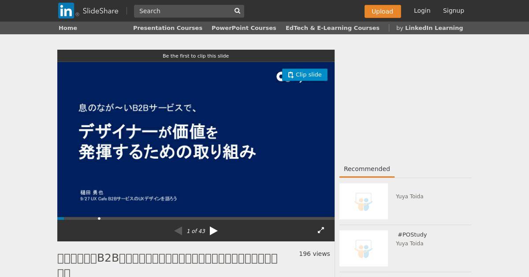This screenshot has height=277, width=529.
Task: Click the slide progress bar
Action: (196, 219)
